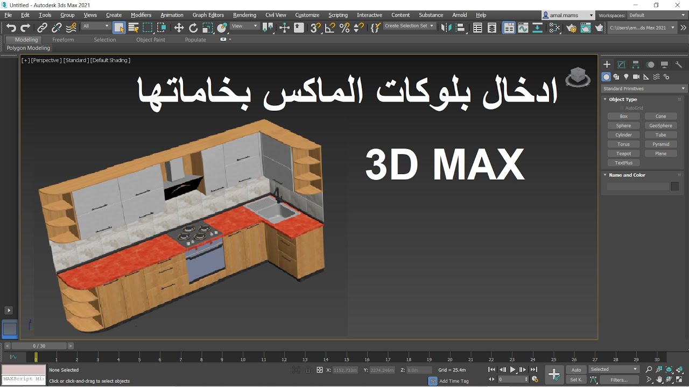The width and height of the screenshot is (689, 387).
Task: Open Standard Primitives category dropdown
Action: click(644, 89)
